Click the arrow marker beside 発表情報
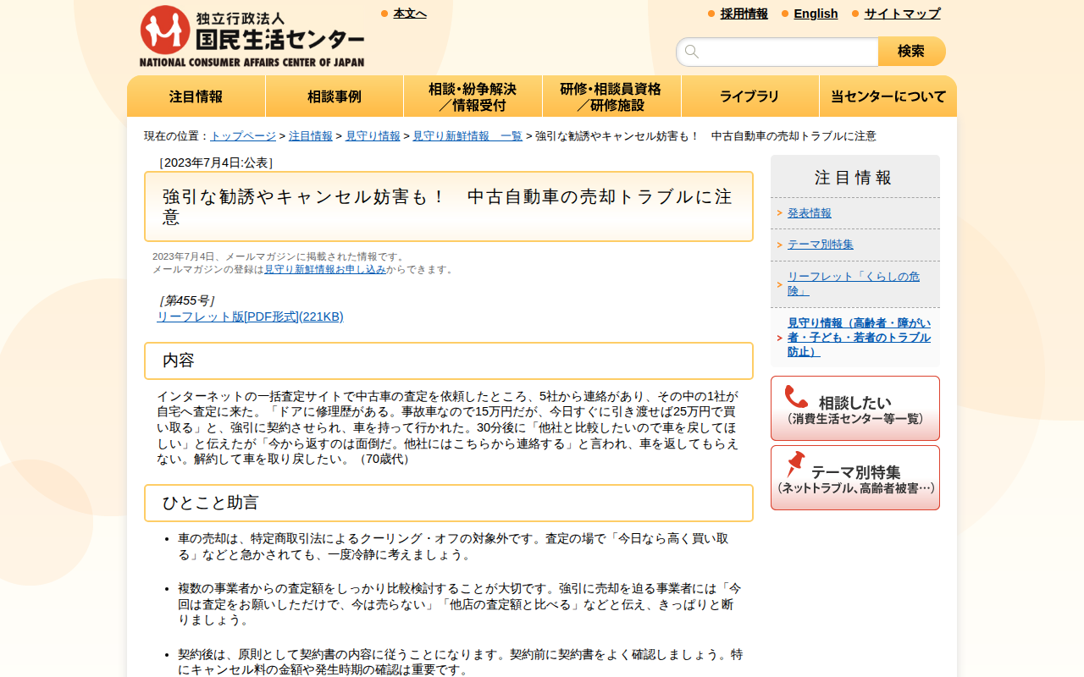Image resolution: width=1084 pixels, height=677 pixels. pyautogui.click(x=779, y=213)
